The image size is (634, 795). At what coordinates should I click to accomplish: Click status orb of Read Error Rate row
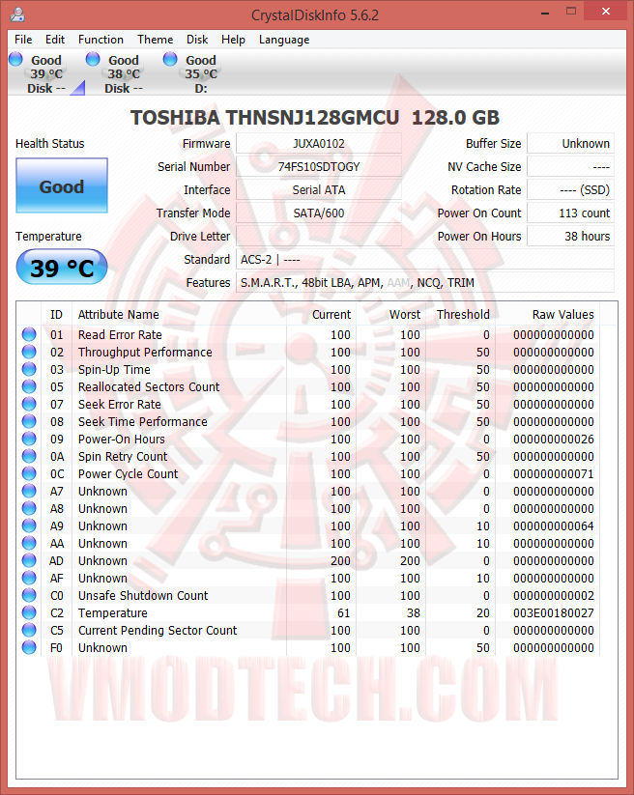click(x=29, y=334)
